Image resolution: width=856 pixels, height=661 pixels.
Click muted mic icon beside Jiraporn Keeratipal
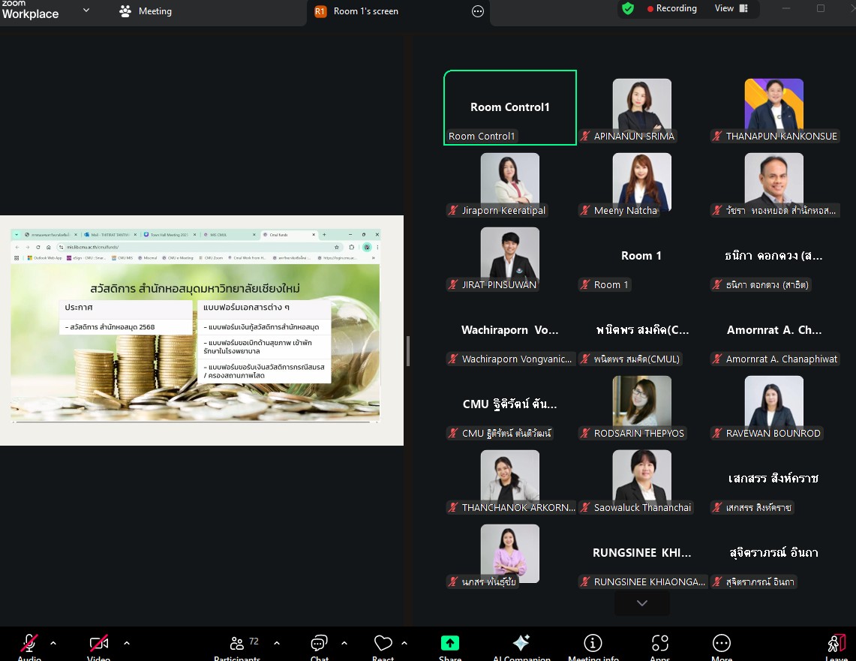tap(453, 210)
